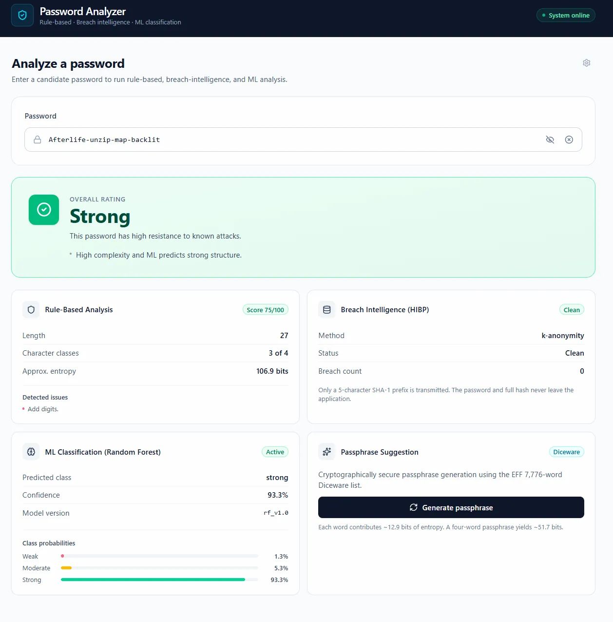Click the 'Passphrase Suggestion' card title
This screenshot has width=613, height=622.
380,452
